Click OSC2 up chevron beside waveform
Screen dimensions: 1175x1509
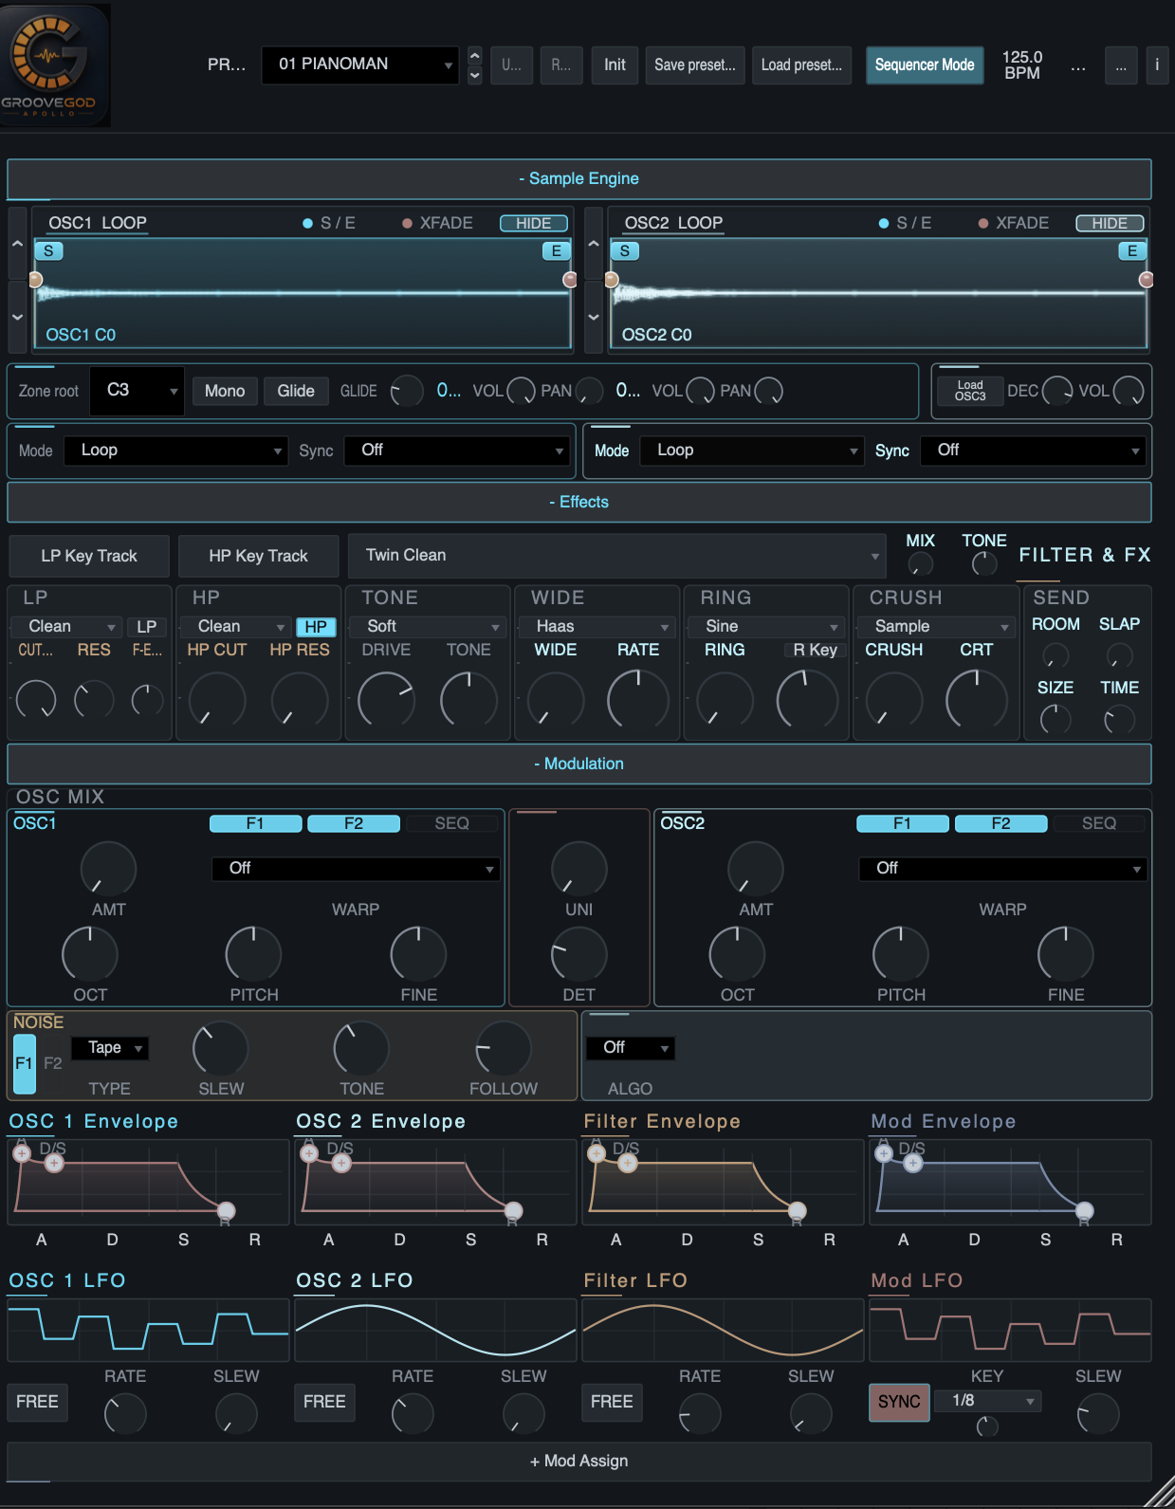[x=594, y=244]
